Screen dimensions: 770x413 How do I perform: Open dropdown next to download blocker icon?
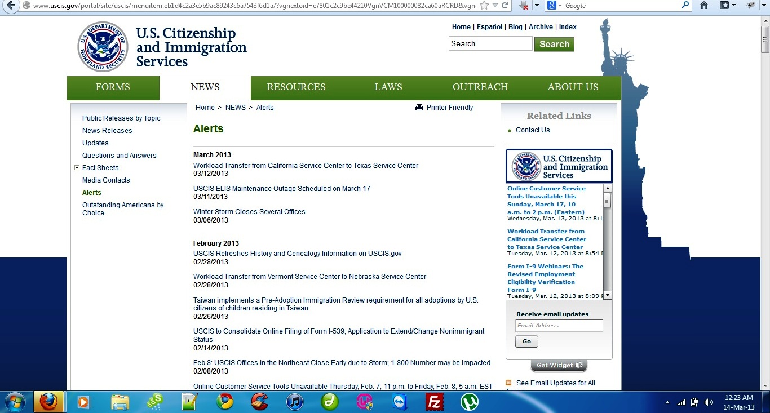point(537,6)
